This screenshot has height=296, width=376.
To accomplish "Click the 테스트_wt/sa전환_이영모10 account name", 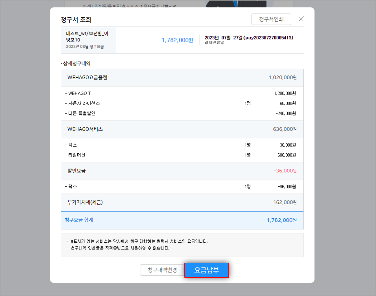I will pyautogui.click(x=87, y=37).
